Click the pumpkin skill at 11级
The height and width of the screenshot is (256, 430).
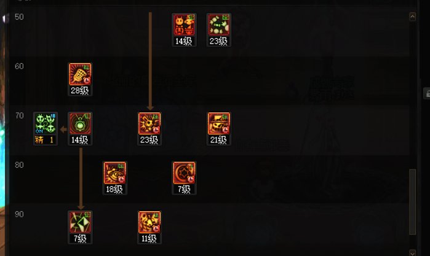click(149, 222)
